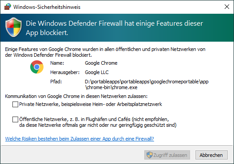Click the Herausgeber label
This screenshot has height=164, width=234.
tap(65, 72)
